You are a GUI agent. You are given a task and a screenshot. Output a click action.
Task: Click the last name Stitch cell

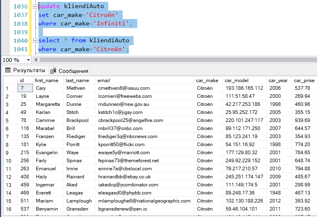pos(79,112)
